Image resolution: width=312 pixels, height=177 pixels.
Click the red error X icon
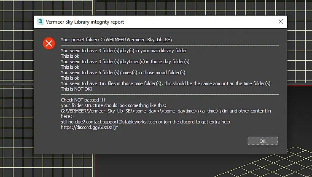(49, 43)
